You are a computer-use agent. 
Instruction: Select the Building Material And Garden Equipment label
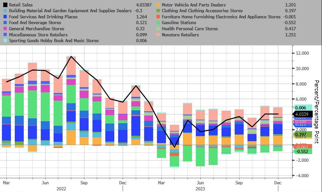[x=70, y=11]
